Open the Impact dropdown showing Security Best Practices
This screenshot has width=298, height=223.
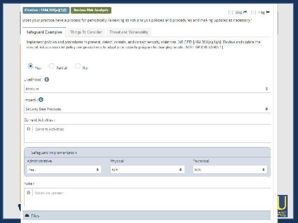(x=147, y=109)
